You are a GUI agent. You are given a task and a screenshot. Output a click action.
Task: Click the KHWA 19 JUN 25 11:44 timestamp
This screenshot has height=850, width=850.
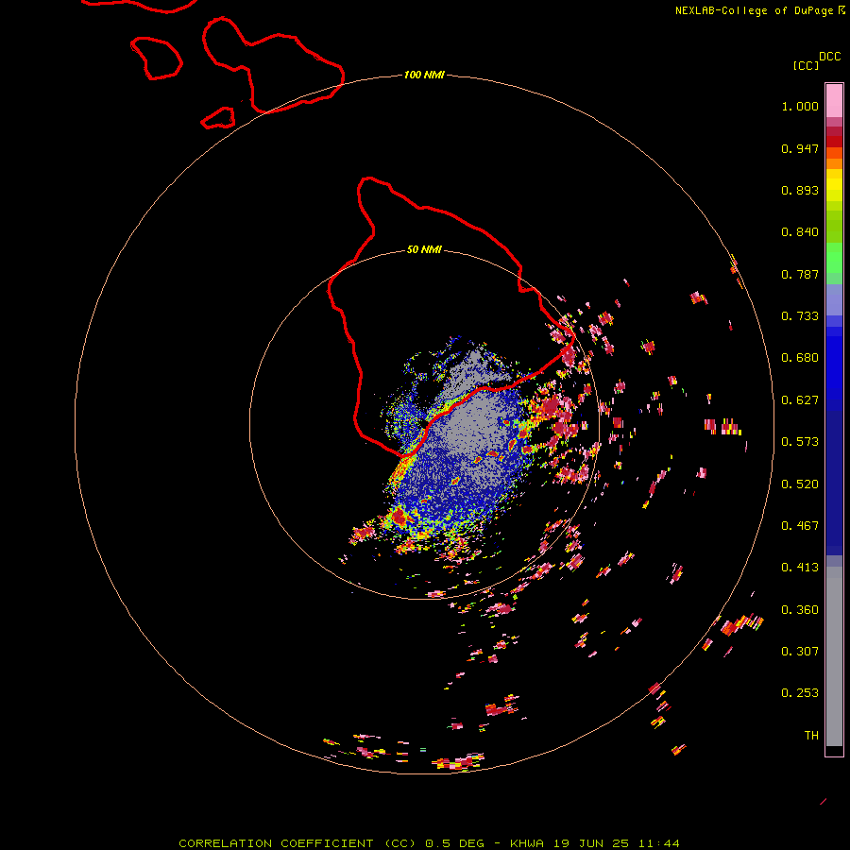pyautogui.click(x=595, y=843)
